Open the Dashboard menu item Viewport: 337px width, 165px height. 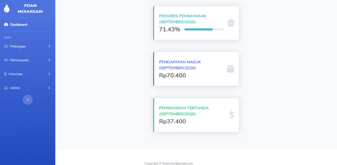(x=28, y=24)
